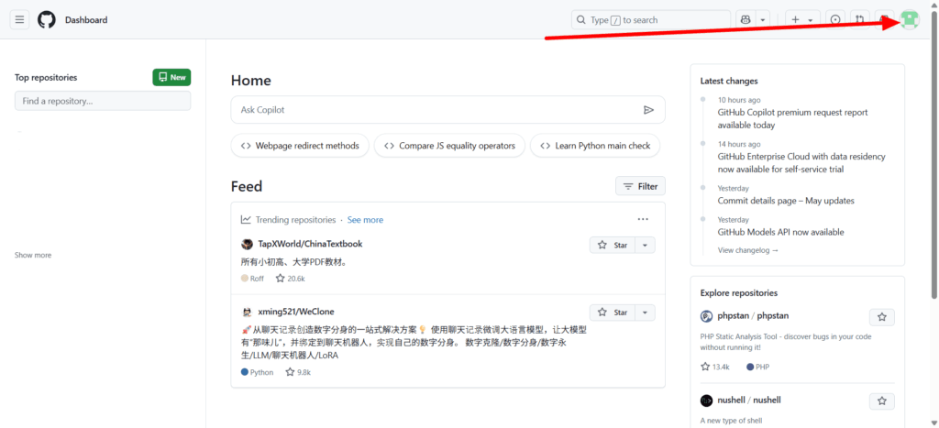Select 'Webpage redirect methods' suggestion

[300, 146]
